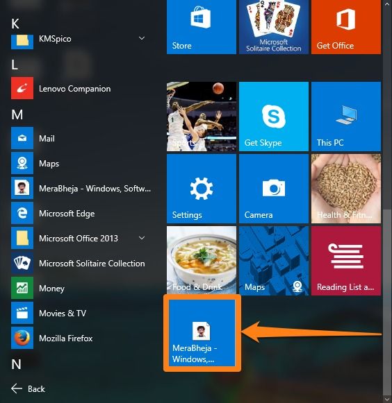The width and height of the screenshot is (392, 403).
Task: Expand the KMSpico folder chevron
Action: pyautogui.click(x=142, y=38)
